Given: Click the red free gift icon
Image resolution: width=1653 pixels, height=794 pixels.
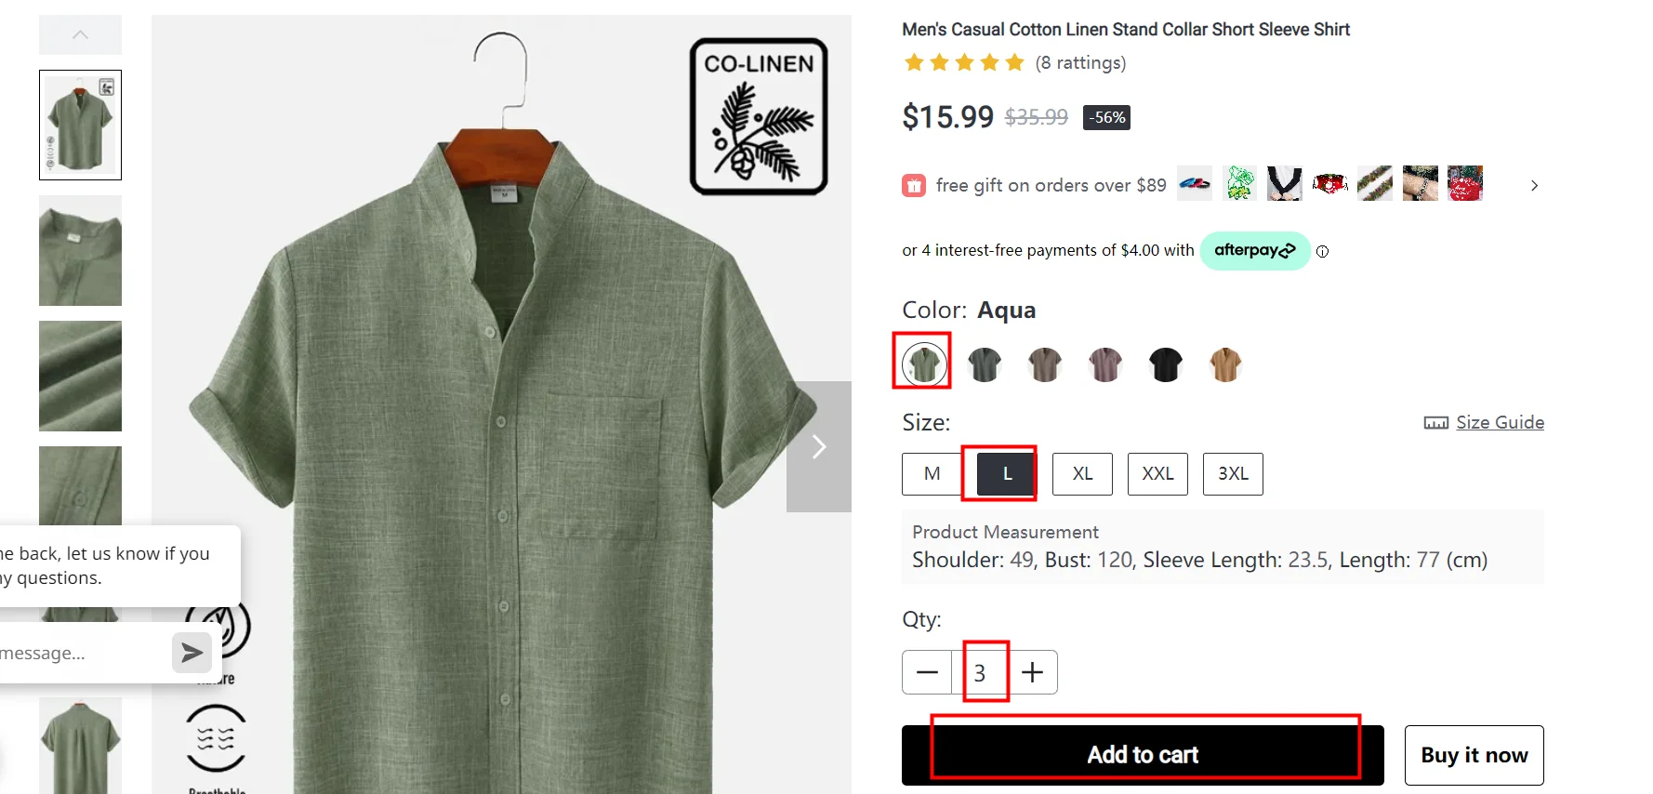Looking at the screenshot, I should [914, 185].
